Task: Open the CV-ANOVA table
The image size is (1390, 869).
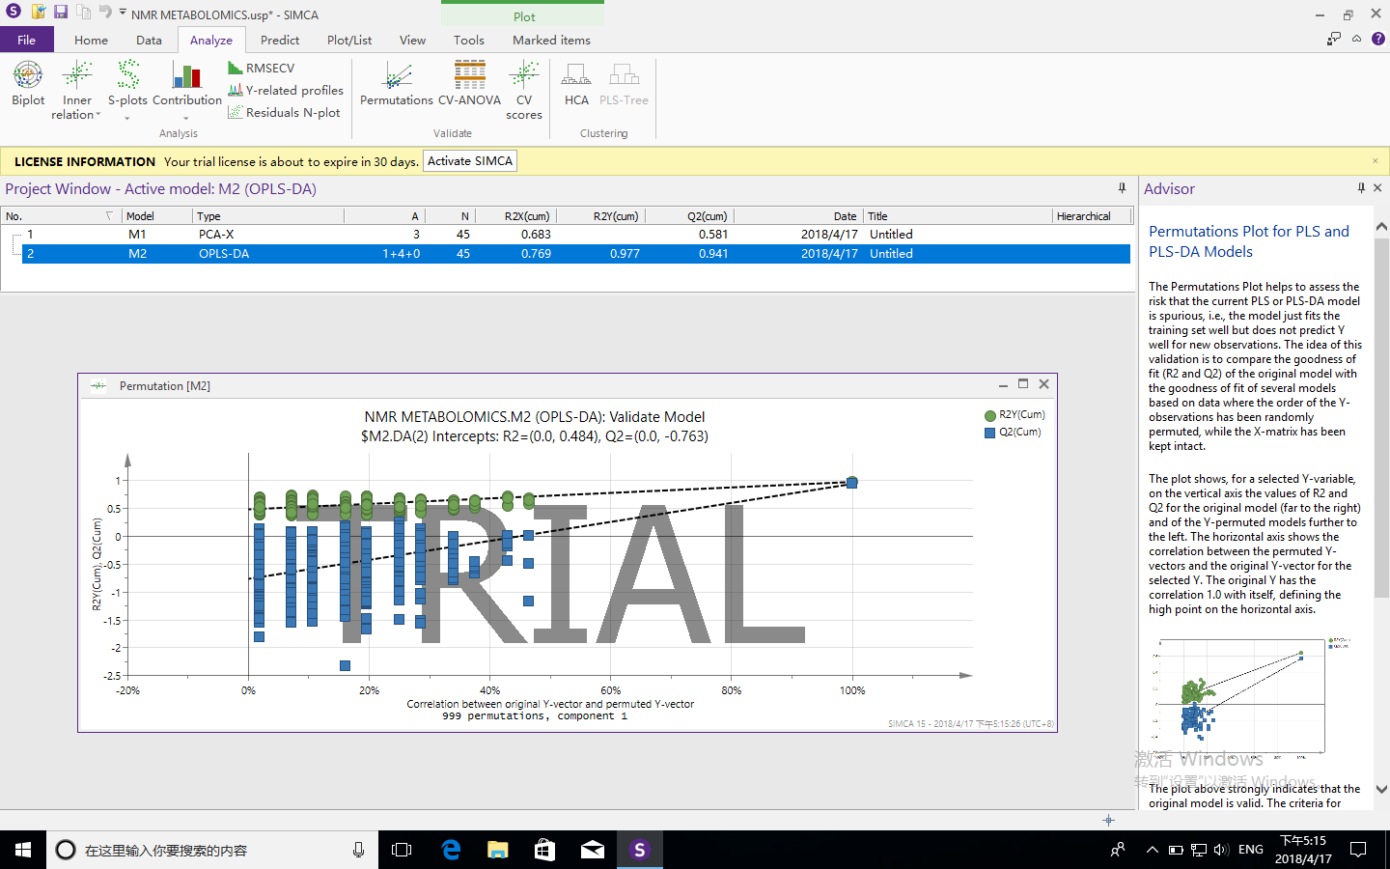Action: (x=469, y=84)
